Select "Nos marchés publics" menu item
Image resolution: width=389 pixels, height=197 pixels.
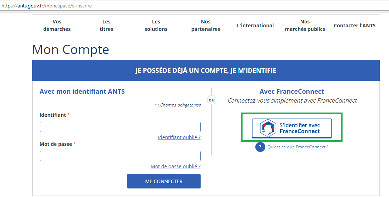[x=305, y=26]
